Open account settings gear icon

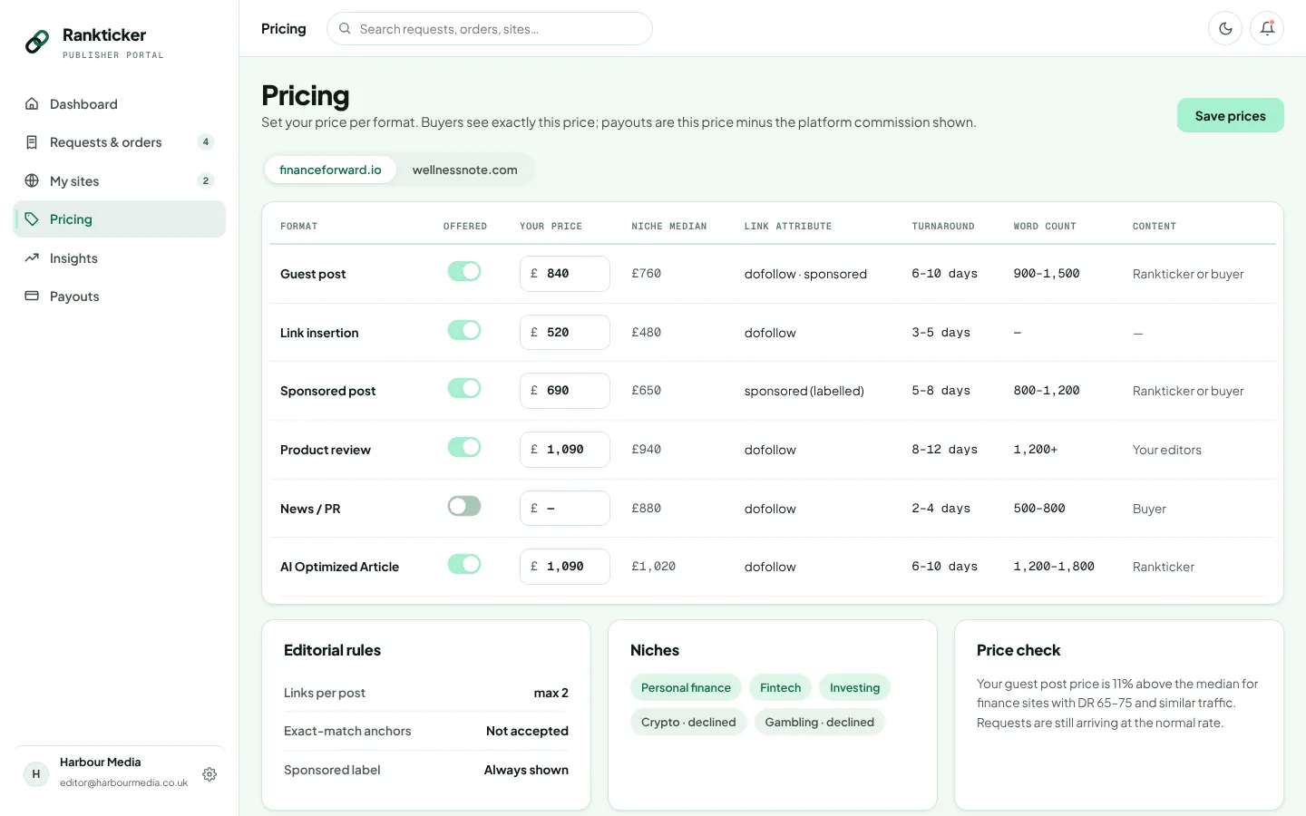[210, 774]
